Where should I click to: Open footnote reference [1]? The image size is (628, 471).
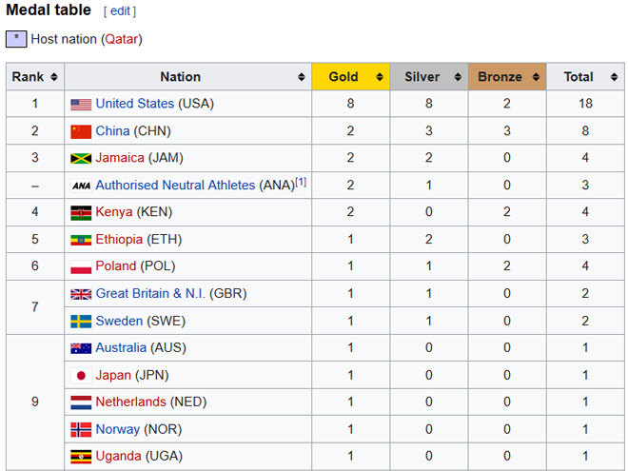pos(301,182)
